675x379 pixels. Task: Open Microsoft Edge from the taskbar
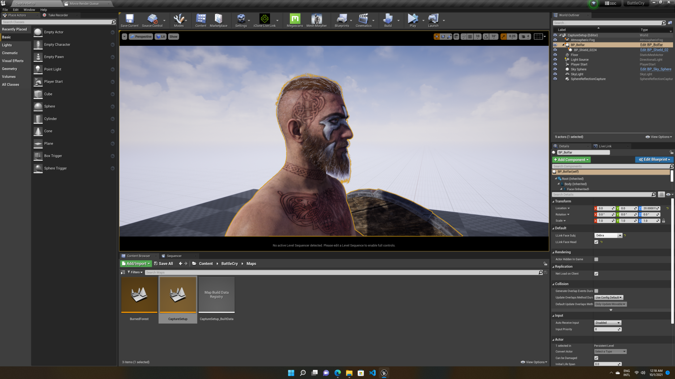point(337,373)
